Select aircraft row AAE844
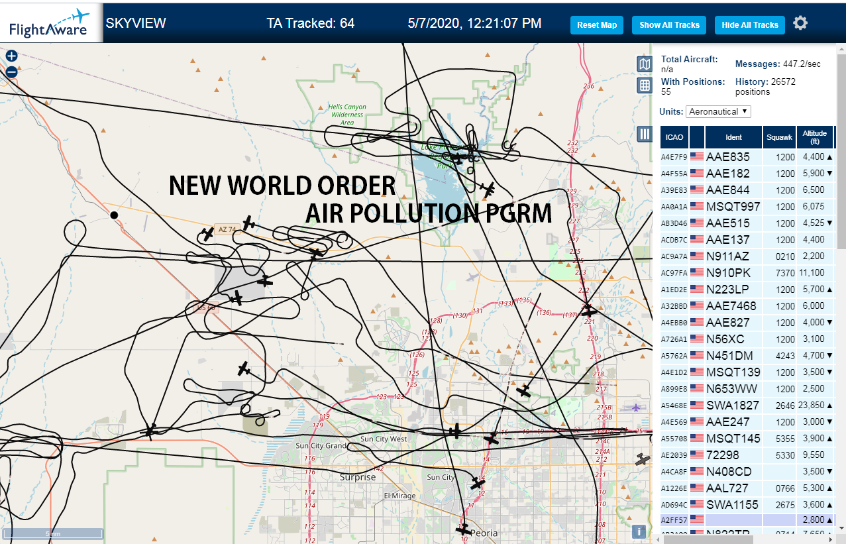846x544 pixels. pyautogui.click(x=747, y=190)
